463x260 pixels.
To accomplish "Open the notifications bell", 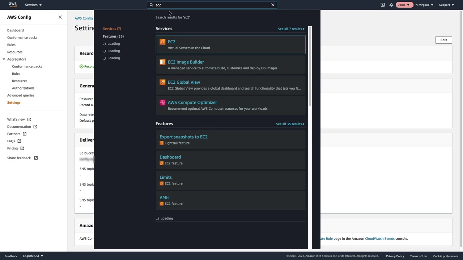I will [391, 5].
